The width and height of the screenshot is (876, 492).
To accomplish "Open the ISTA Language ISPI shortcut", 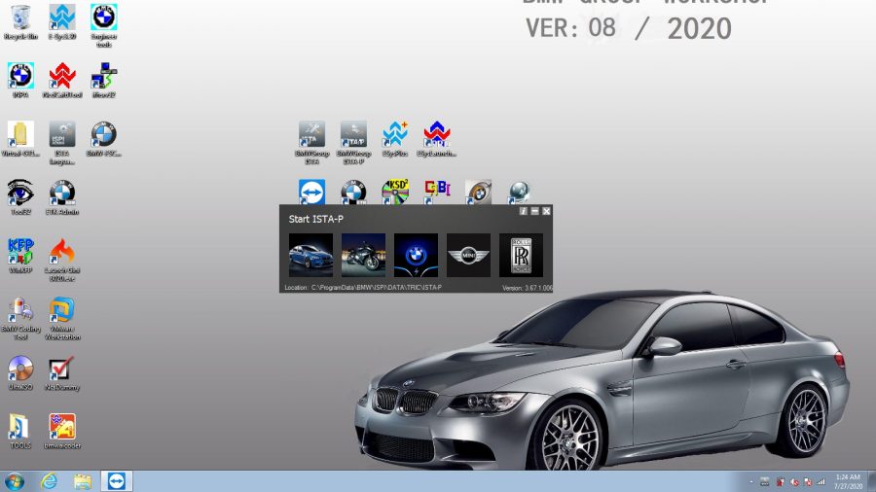I will (x=62, y=143).
